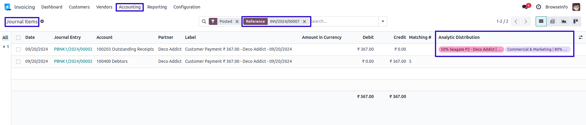Tick the select-all checkbox in header

[18, 38]
